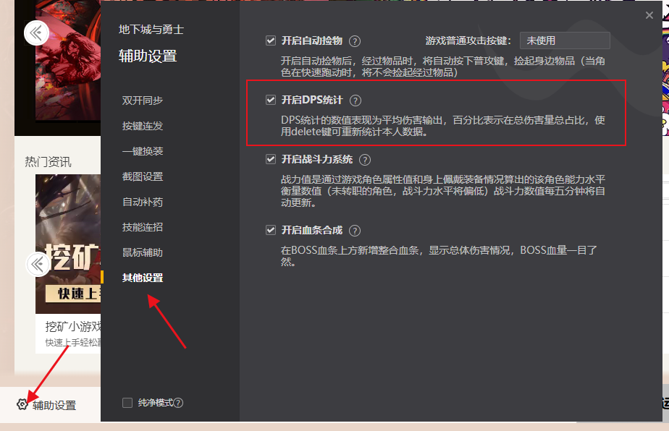This screenshot has width=669, height=431.
Task: Toggle the 开启DPS统计 checkbox
Action: (x=271, y=100)
